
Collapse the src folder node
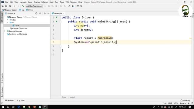tap(7, 23)
